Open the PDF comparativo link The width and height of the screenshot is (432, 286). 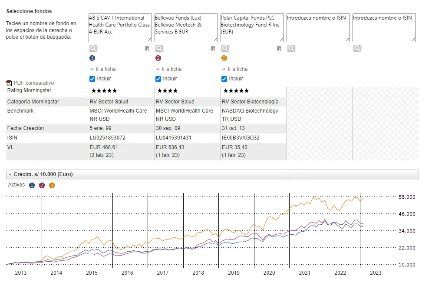[33, 83]
